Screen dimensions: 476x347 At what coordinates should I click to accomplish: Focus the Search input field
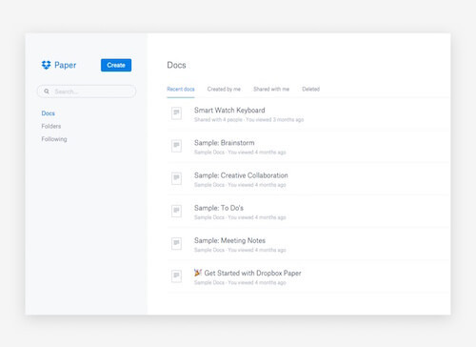tap(87, 92)
